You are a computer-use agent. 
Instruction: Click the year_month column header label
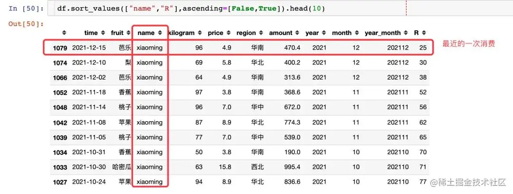tap(382, 33)
